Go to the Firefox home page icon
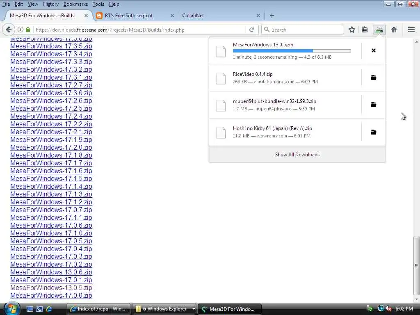The width and height of the screenshot is (420, 315). [394, 30]
